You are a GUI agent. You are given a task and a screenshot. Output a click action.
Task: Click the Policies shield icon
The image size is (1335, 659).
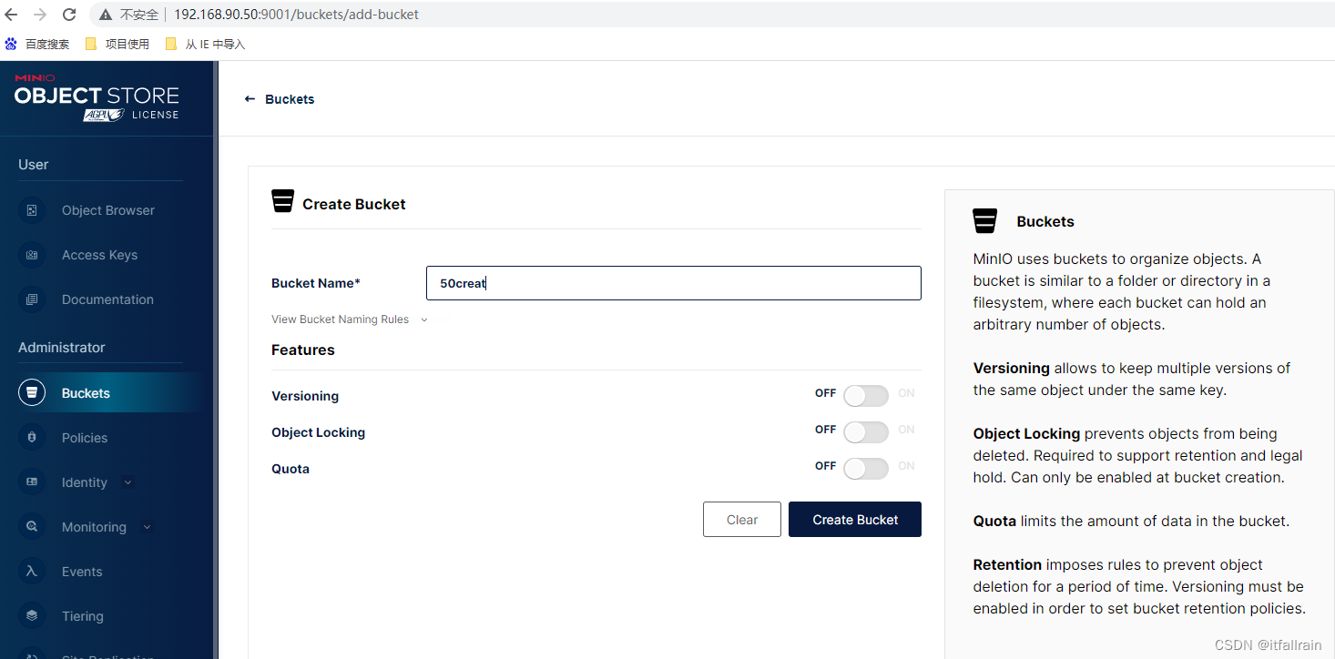32,438
